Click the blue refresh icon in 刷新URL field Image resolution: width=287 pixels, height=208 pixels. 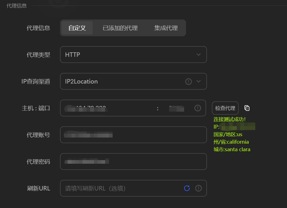coord(187,188)
